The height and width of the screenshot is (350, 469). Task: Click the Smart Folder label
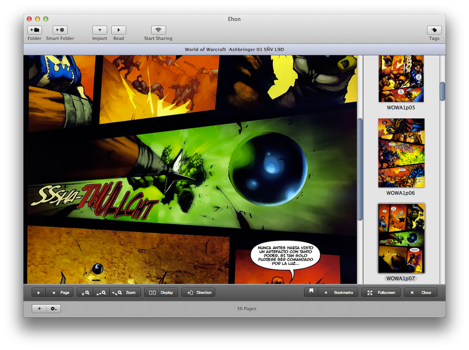[x=60, y=38]
